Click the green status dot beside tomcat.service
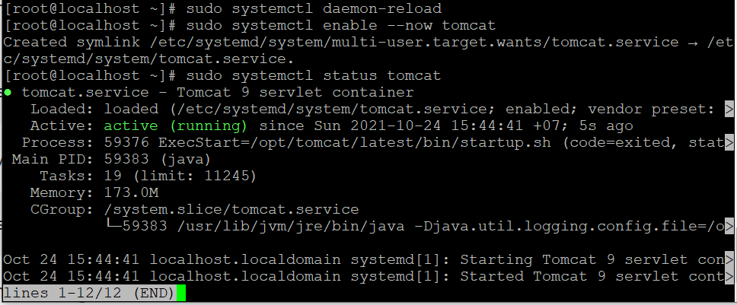The width and height of the screenshot is (737, 305). pos(8,93)
